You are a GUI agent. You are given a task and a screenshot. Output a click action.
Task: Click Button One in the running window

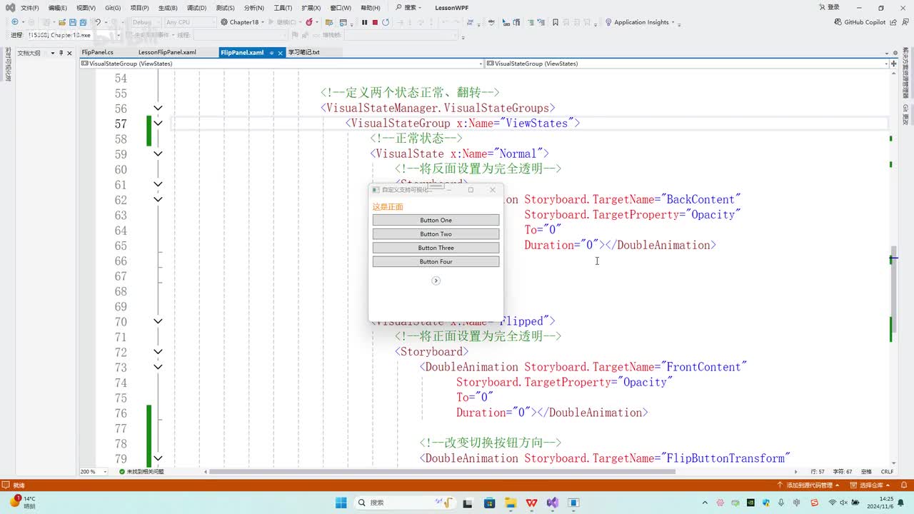pos(436,220)
